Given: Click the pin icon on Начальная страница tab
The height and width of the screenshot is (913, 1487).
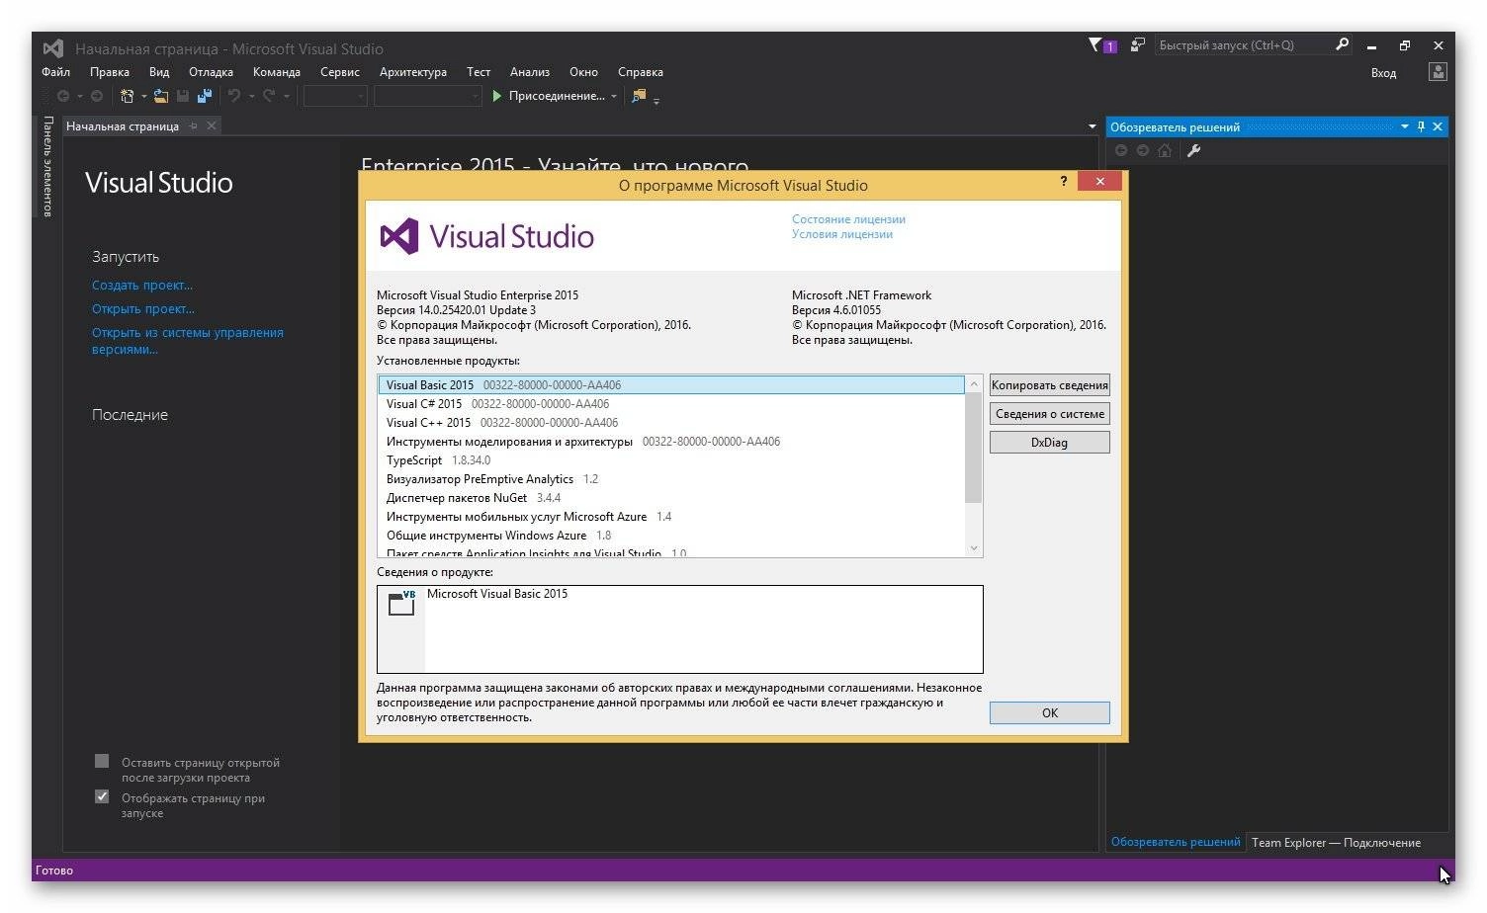Looking at the screenshot, I should pos(194,126).
